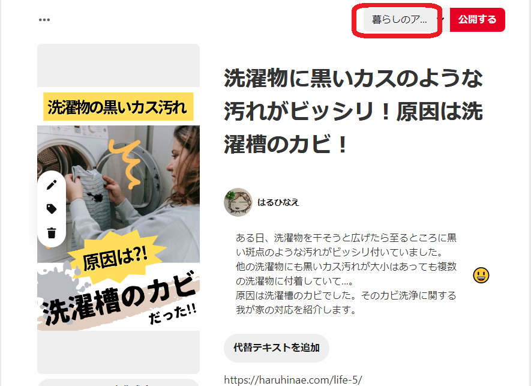Click the pencil edit icon on pin image
The width and height of the screenshot is (531, 386).
click(52, 185)
